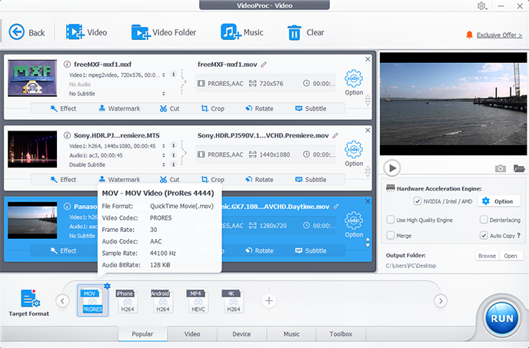Image resolution: width=529 pixels, height=348 pixels.
Task: Open the output folder
Action: (511, 256)
